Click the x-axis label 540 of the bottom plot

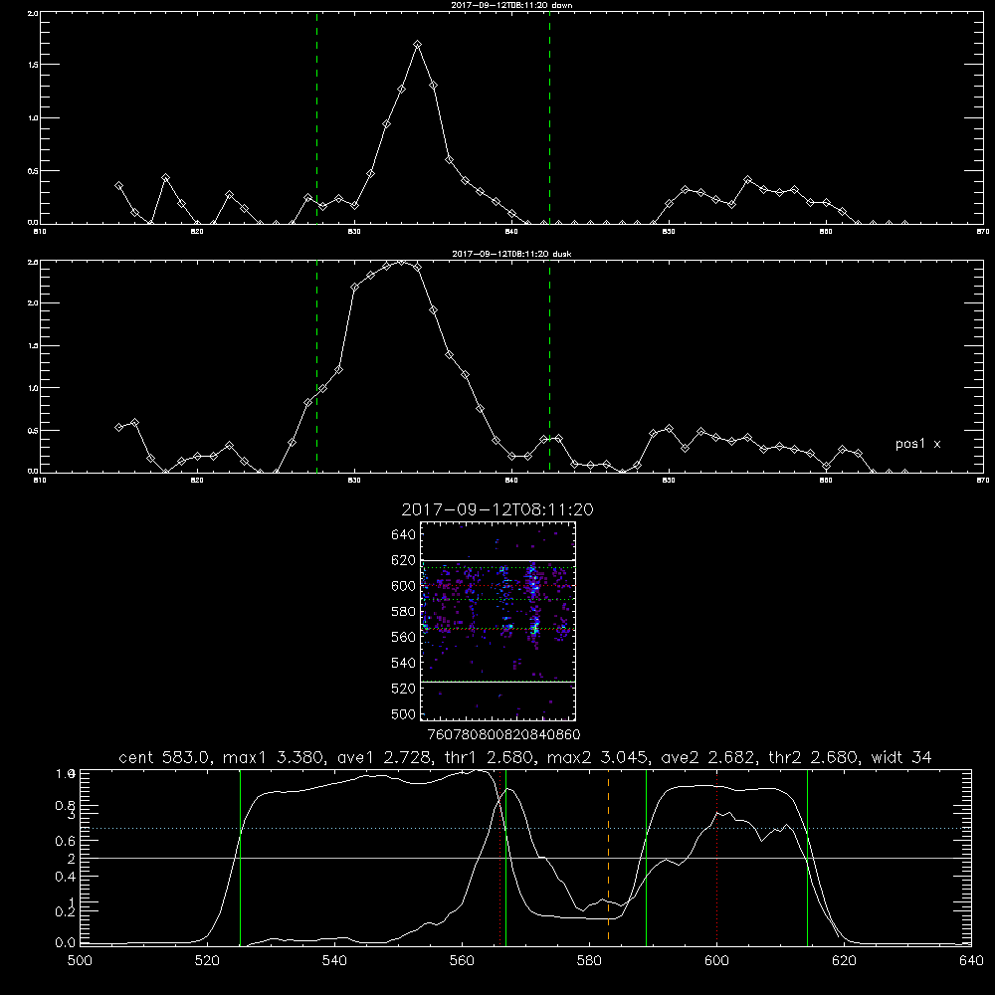tap(334, 961)
